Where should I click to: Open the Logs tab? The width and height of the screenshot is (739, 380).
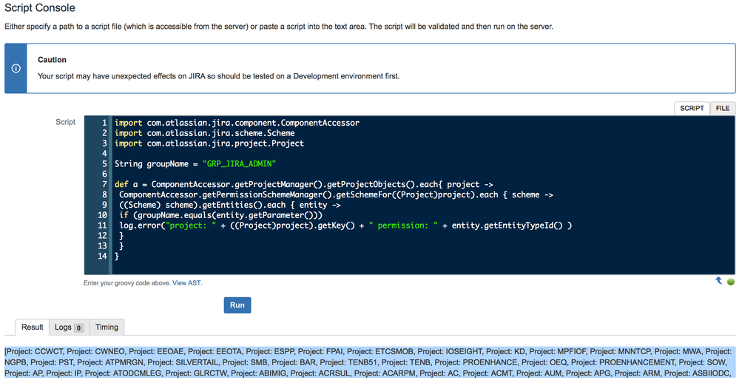point(68,327)
